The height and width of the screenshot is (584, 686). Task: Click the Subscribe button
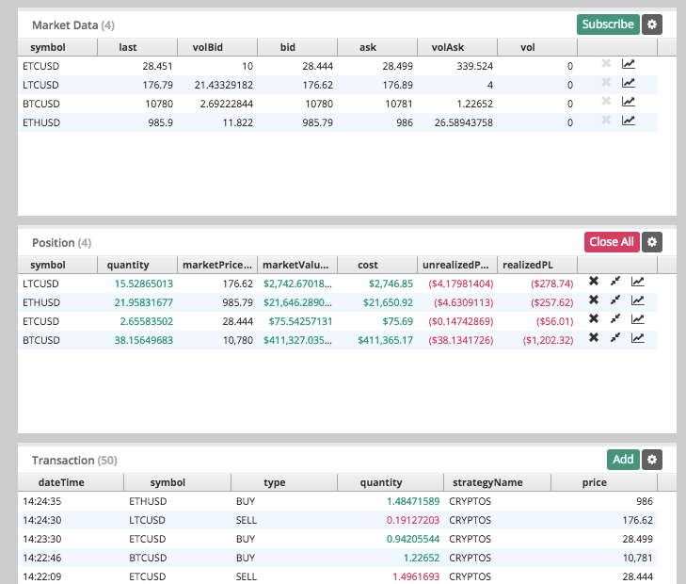click(608, 24)
